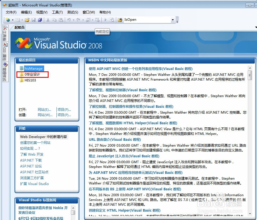
Task: Open the Toolbox side panel tab
Action: (5, 33)
